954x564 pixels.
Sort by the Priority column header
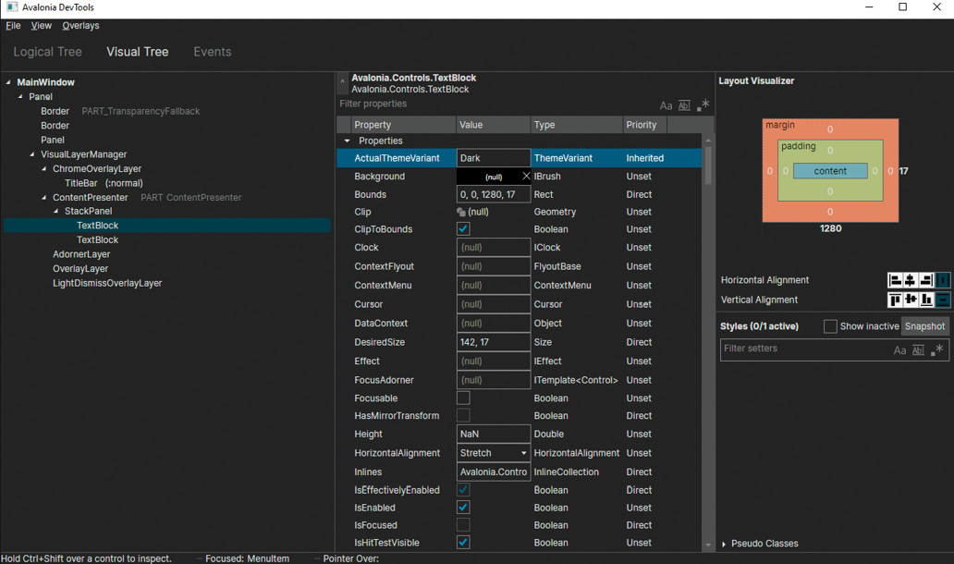tap(645, 125)
